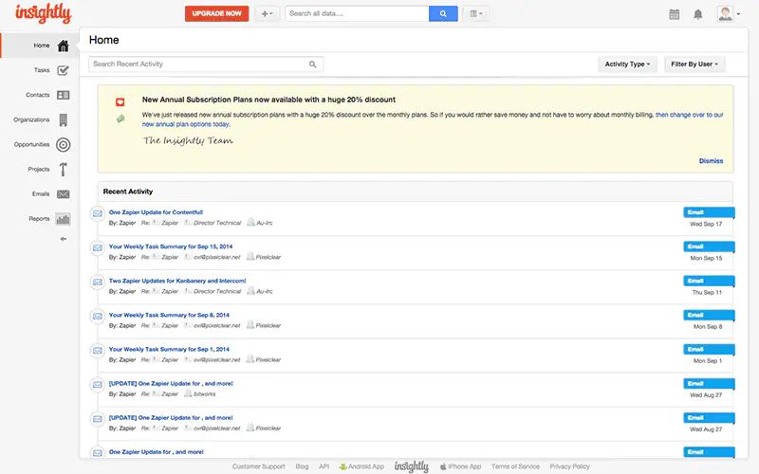759x474 pixels.
Task: Open Contacts card icon in sidebar
Action: click(63, 96)
